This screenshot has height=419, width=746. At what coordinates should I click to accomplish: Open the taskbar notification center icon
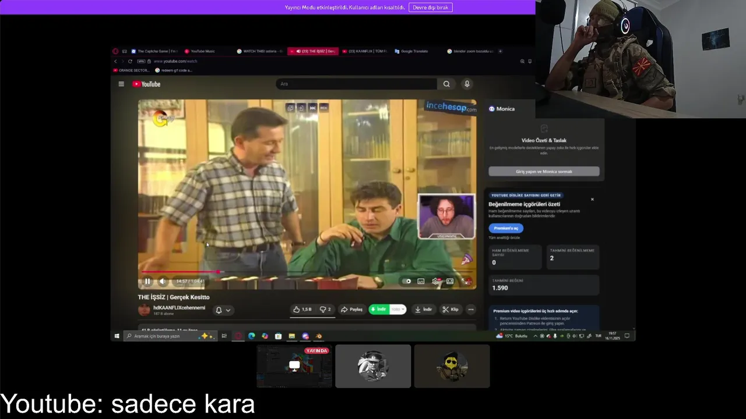(627, 336)
